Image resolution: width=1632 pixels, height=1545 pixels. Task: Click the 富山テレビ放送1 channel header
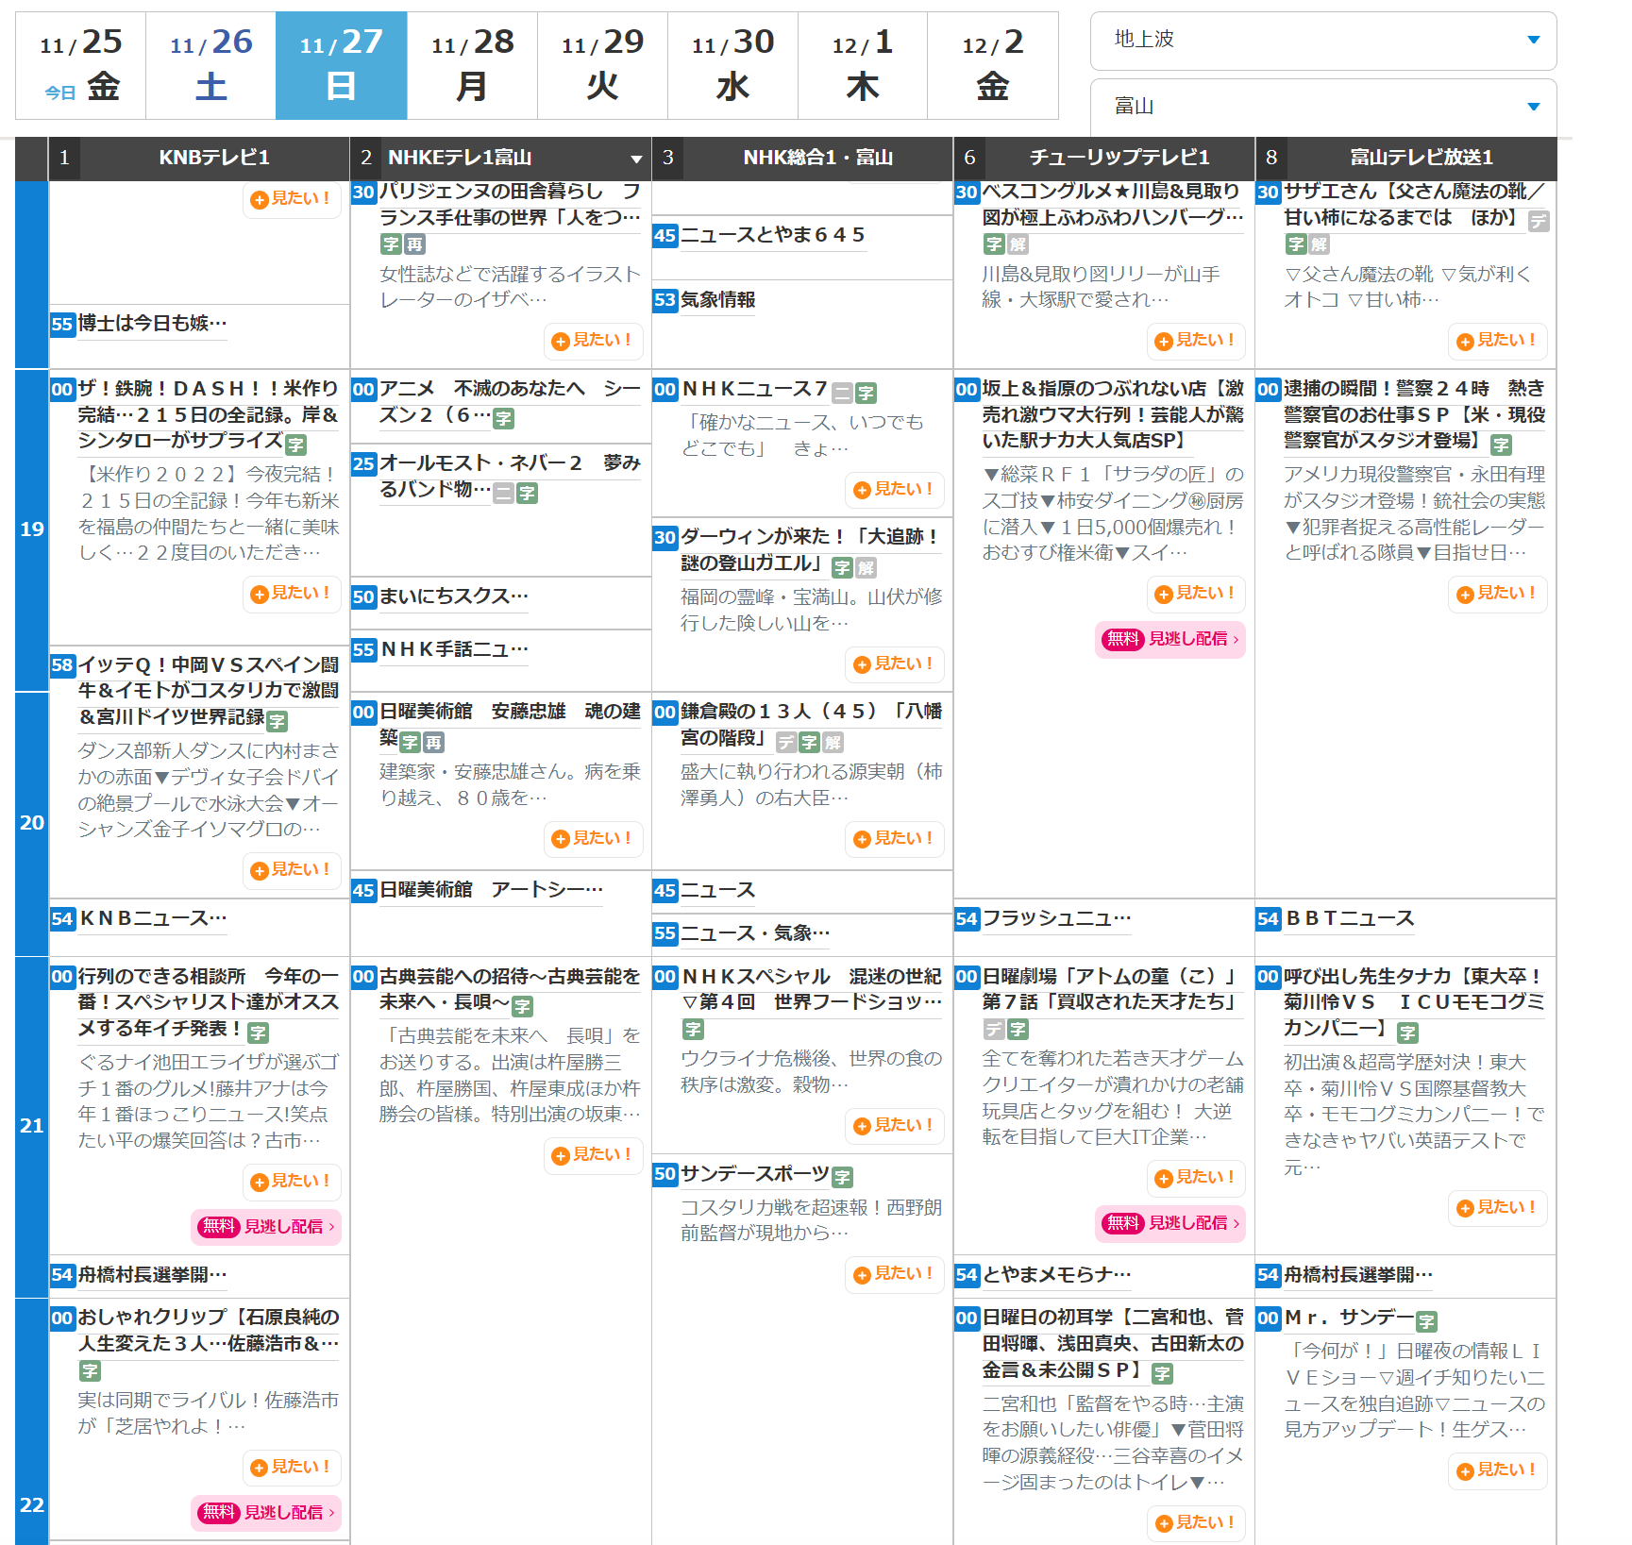(x=1421, y=158)
